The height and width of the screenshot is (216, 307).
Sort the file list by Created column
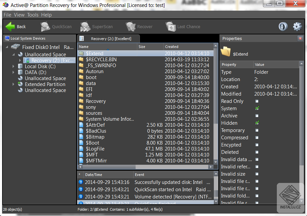click(x=188, y=47)
